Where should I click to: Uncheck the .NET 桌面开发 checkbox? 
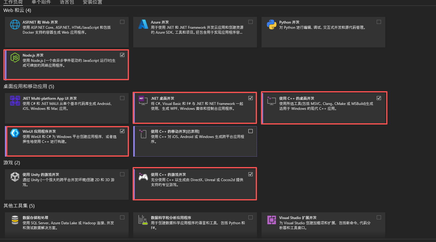coord(251,98)
